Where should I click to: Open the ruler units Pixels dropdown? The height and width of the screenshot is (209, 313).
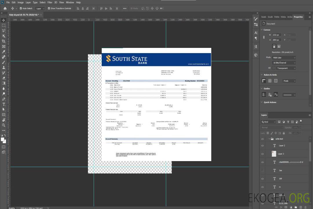289,81
